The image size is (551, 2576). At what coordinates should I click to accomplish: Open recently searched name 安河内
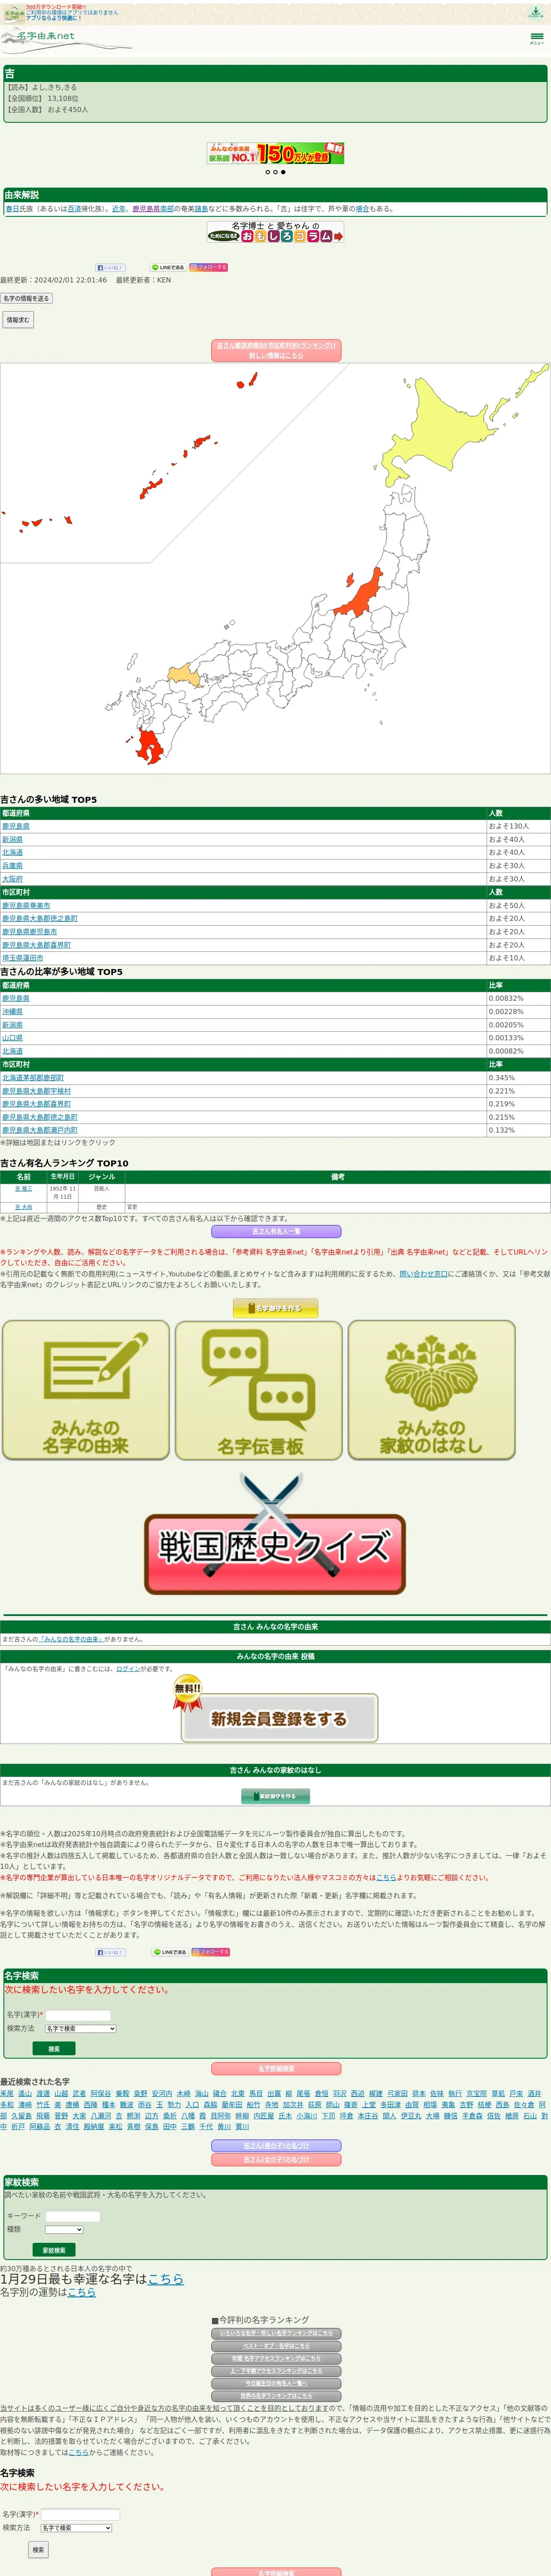point(162,2093)
